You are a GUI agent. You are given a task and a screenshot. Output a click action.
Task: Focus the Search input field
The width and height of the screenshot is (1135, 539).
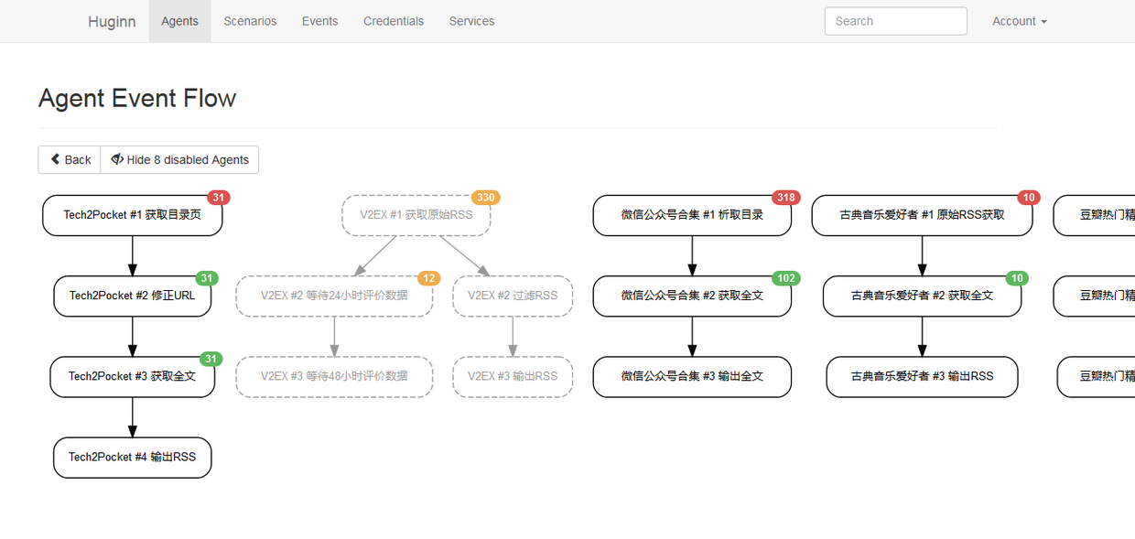pos(895,21)
